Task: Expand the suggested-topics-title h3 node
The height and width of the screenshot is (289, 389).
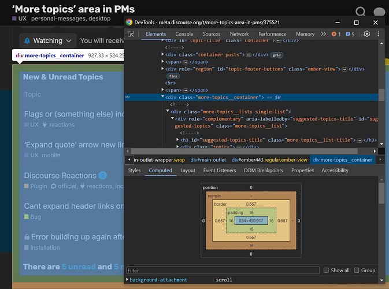Action: click(x=177, y=140)
